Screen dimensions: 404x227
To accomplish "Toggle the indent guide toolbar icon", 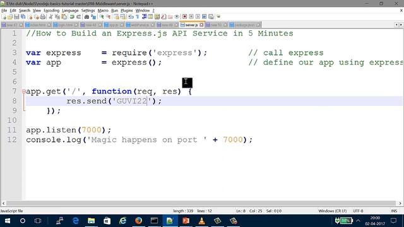I will click(x=145, y=17).
